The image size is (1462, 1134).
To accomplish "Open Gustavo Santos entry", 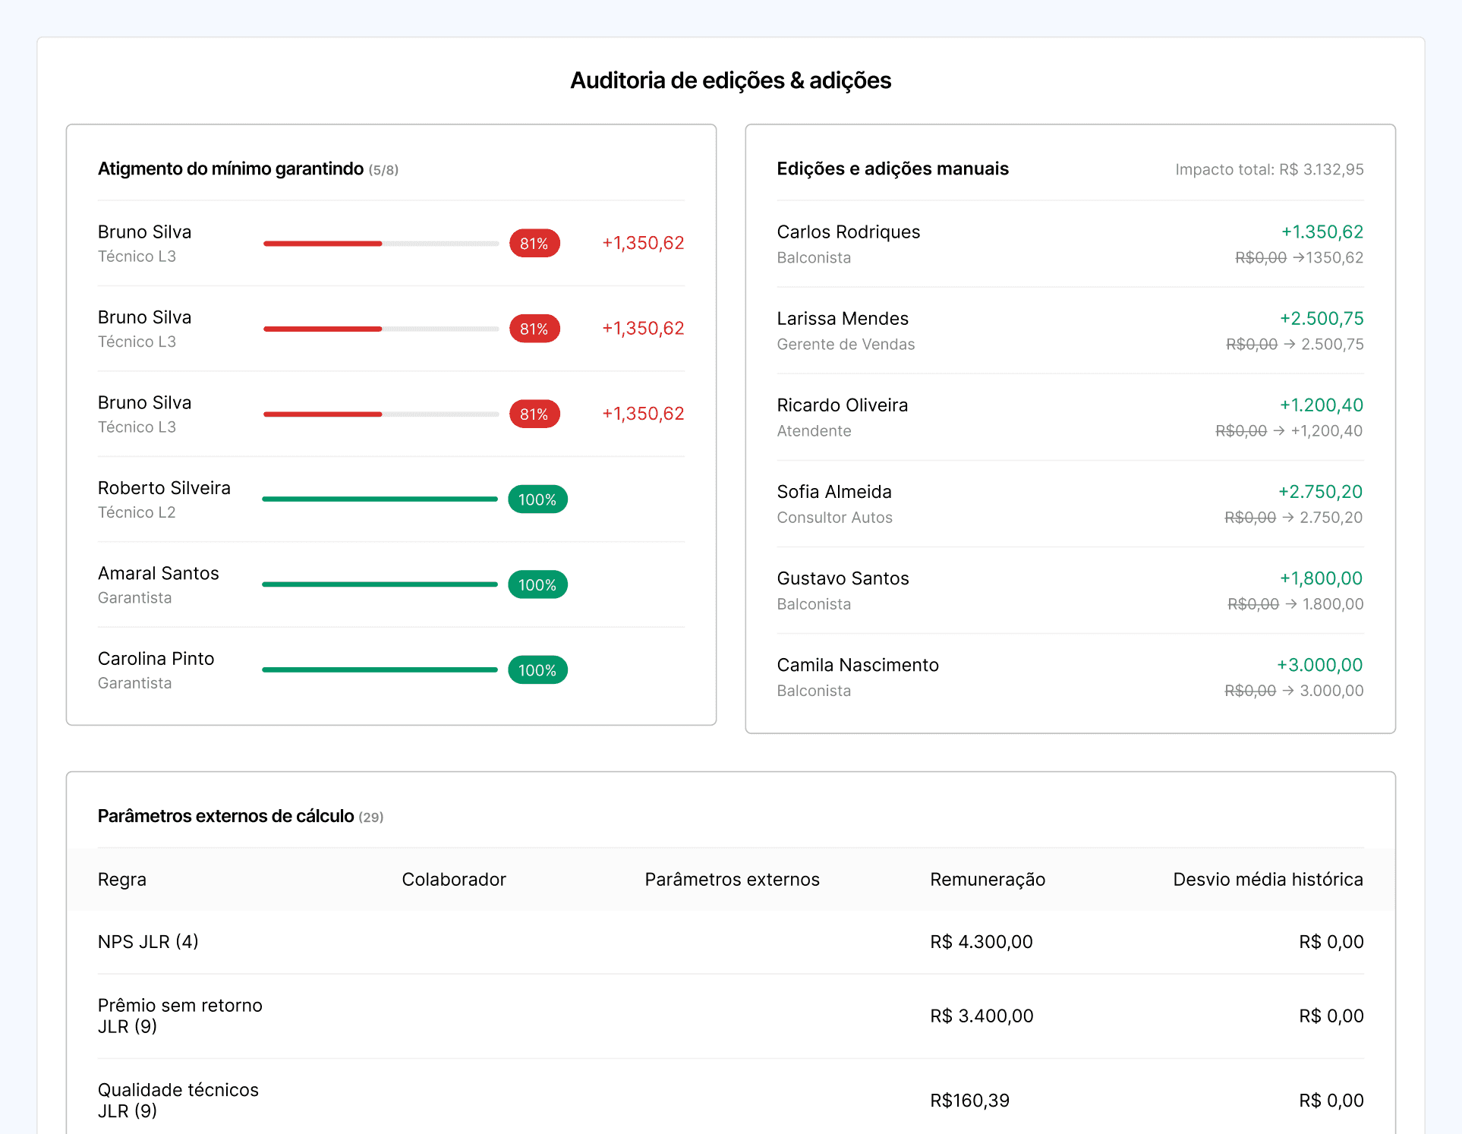I will [843, 578].
